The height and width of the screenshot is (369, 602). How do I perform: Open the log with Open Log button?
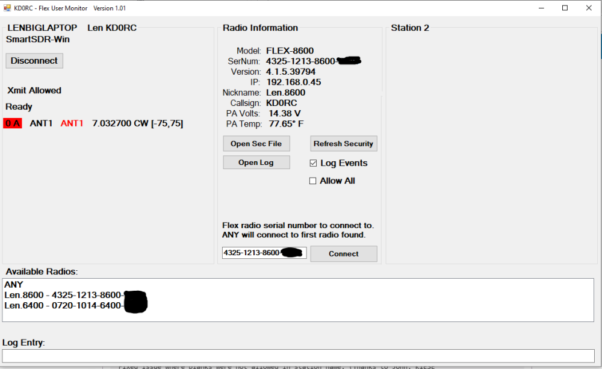pos(256,163)
